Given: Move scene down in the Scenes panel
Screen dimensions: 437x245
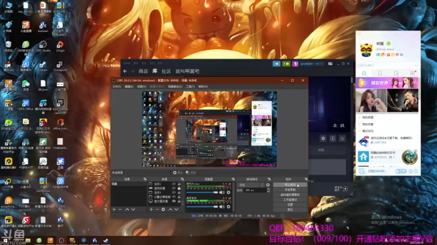Looking at the screenshot, I should coord(133,209).
